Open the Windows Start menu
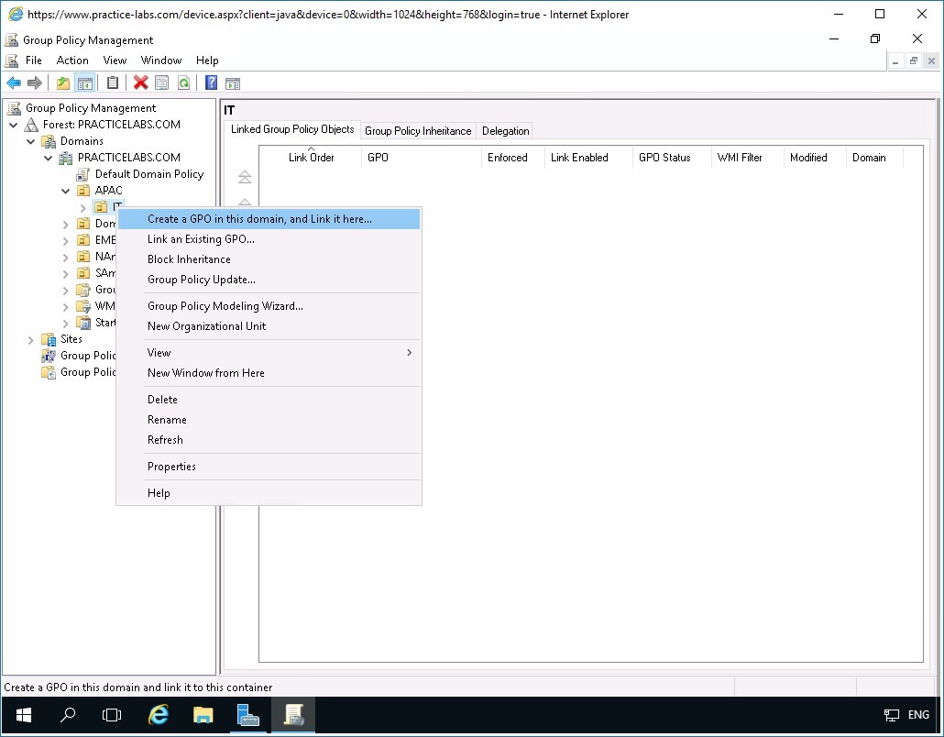Image resolution: width=944 pixels, height=737 pixels. pos(24,715)
